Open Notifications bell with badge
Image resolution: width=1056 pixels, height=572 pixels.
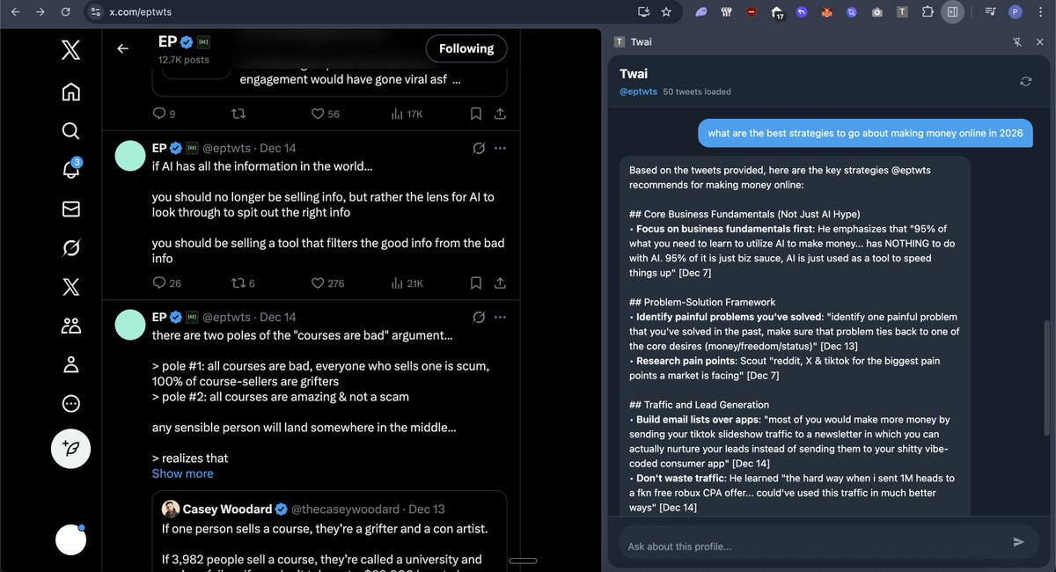pyautogui.click(x=71, y=170)
